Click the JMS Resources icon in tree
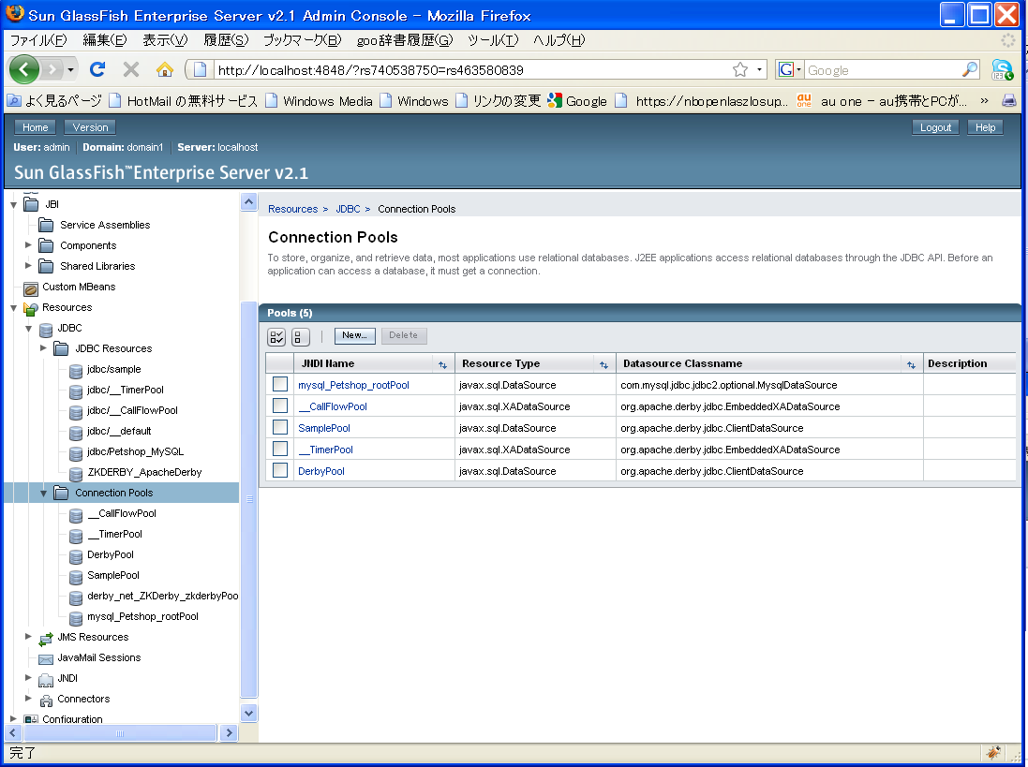This screenshot has height=767, width=1028. click(x=46, y=638)
